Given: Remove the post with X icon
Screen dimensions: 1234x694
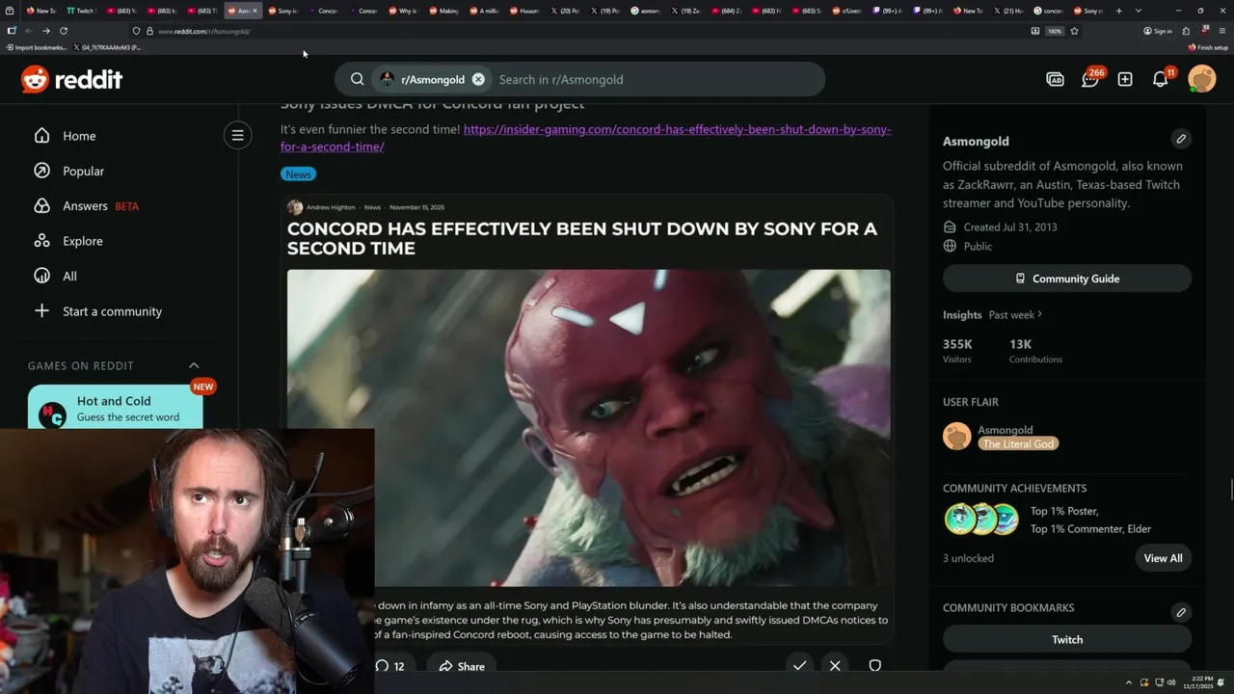Looking at the screenshot, I should [x=835, y=665].
